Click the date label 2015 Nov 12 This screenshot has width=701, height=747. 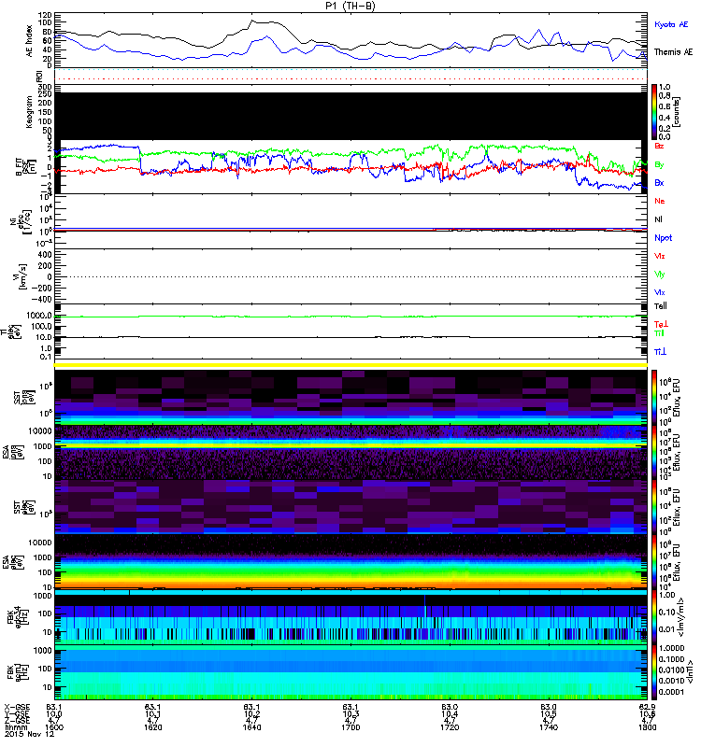click(x=29, y=734)
